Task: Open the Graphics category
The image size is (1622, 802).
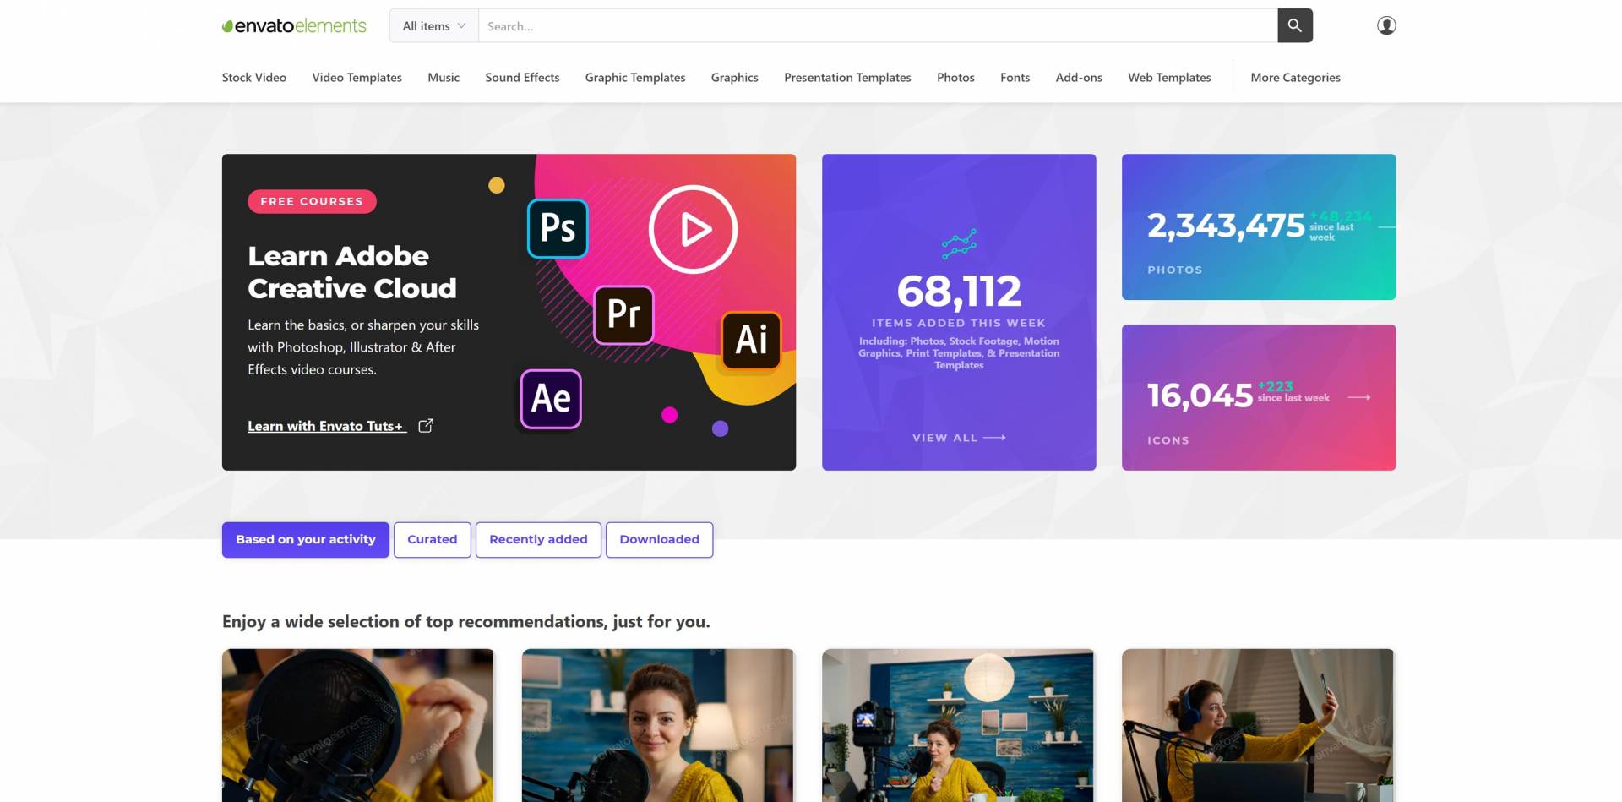Action: (735, 77)
